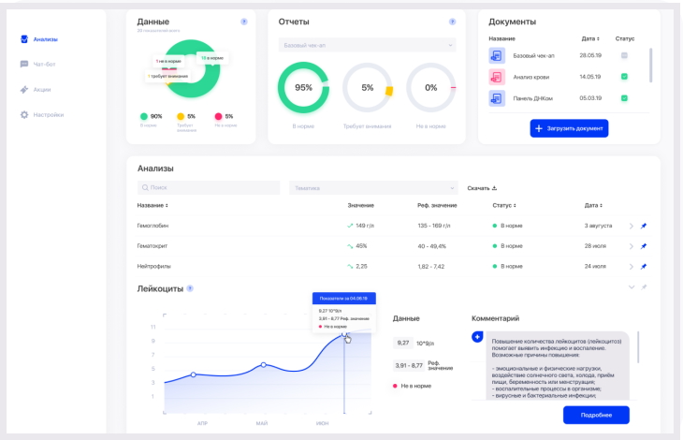Screen dimensions: 683x440
Task: Open the Анализ крови document icon
Action: pyautogui.click(x=496, y=77)
